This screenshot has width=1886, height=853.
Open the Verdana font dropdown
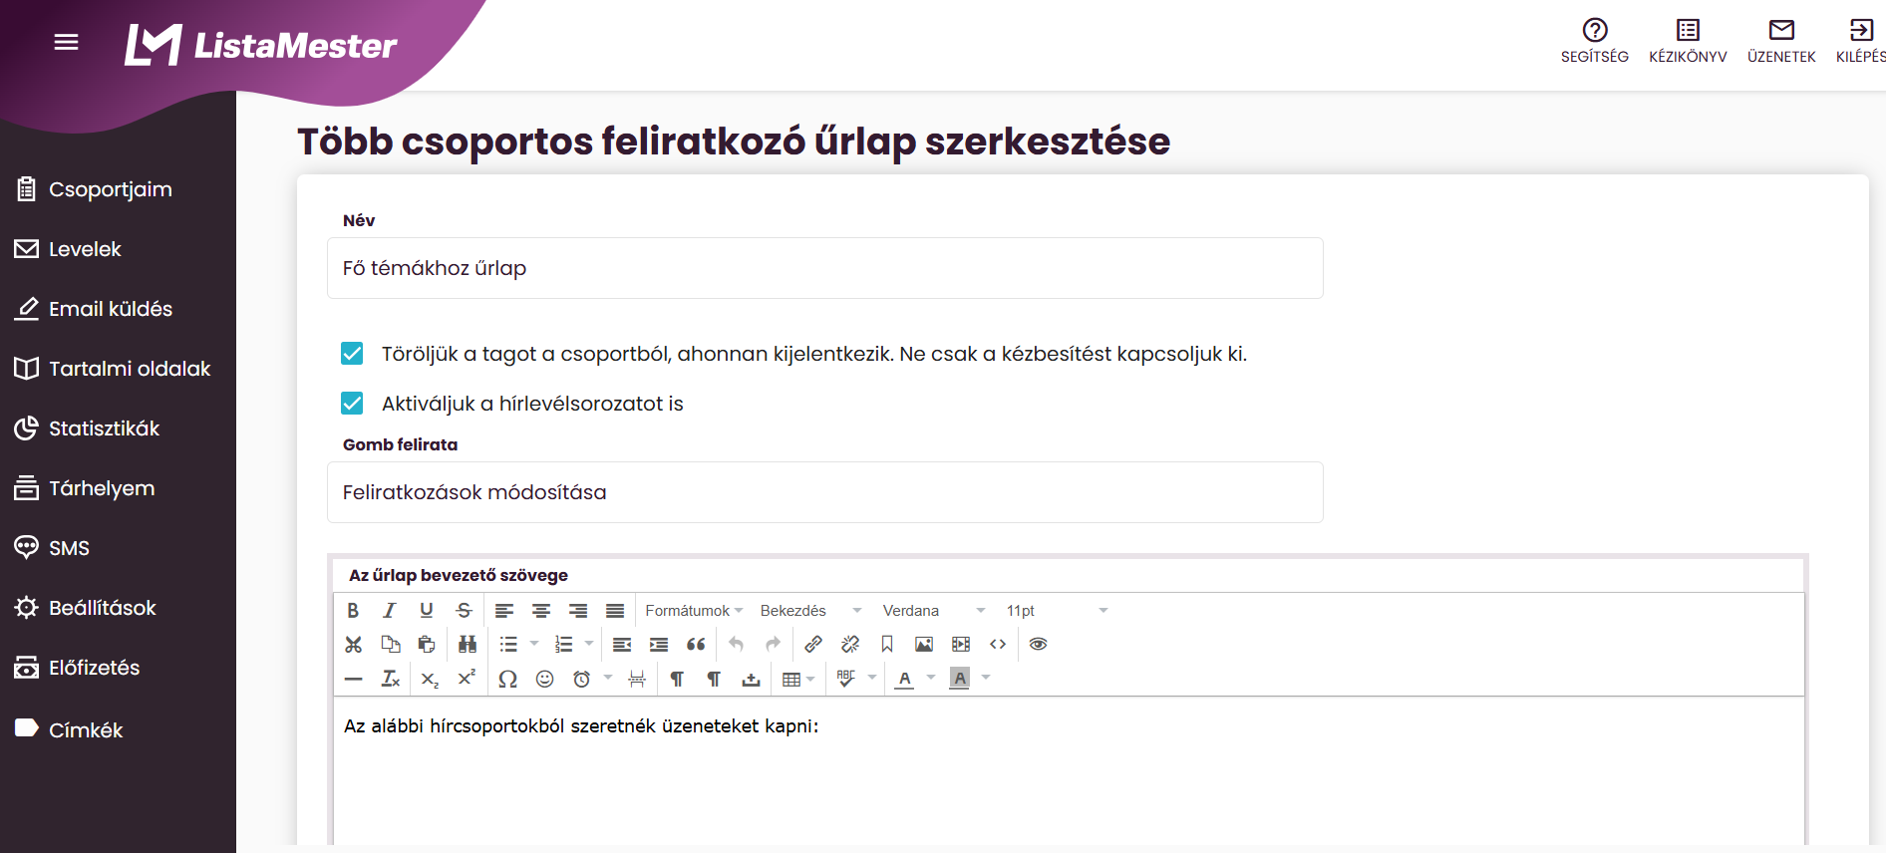[x=934, y=611]
